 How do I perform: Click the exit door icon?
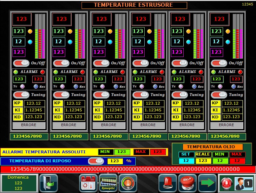pyautogui.click(x=49, y=183)
